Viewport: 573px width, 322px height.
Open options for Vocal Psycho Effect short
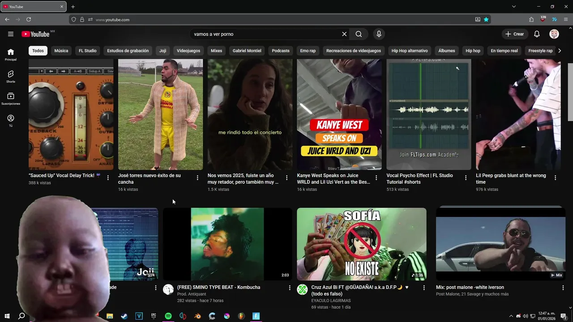(466, 178)
